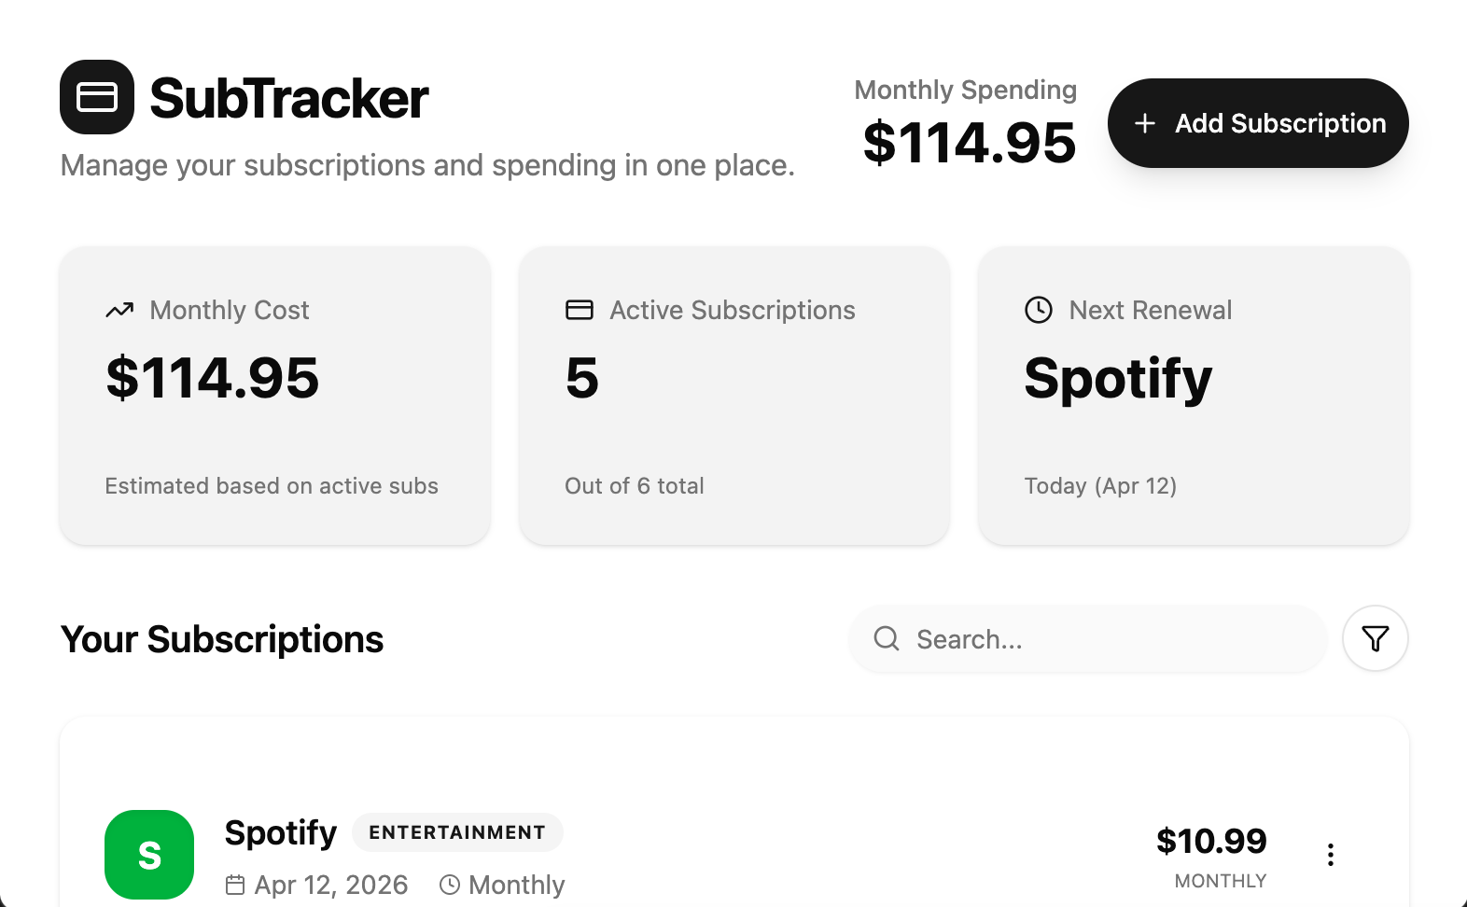Click the Spotify subscription name in list

point(280,832)
